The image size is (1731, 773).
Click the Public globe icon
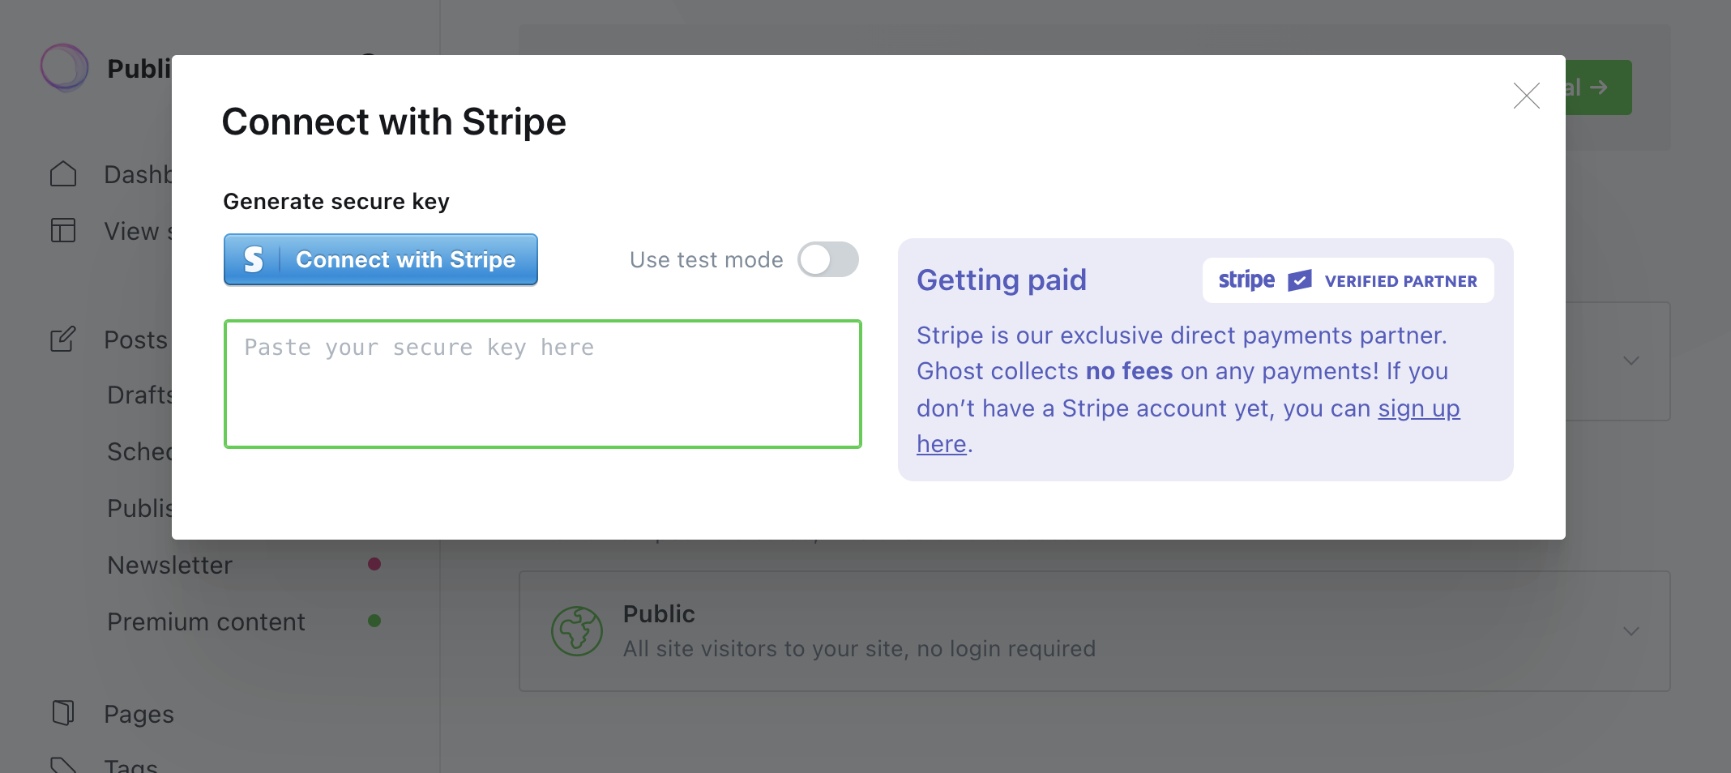pyautogui.click(x=577, y=631)
